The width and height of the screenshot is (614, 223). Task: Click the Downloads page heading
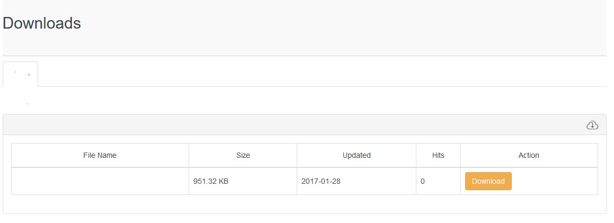pyautogui.click(x=42, y=23)
